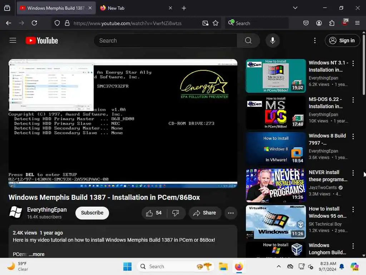This screenshot has width=366, height=275.
Task: Open picture-in-picture icon in address bar
Action: (206, 23)
